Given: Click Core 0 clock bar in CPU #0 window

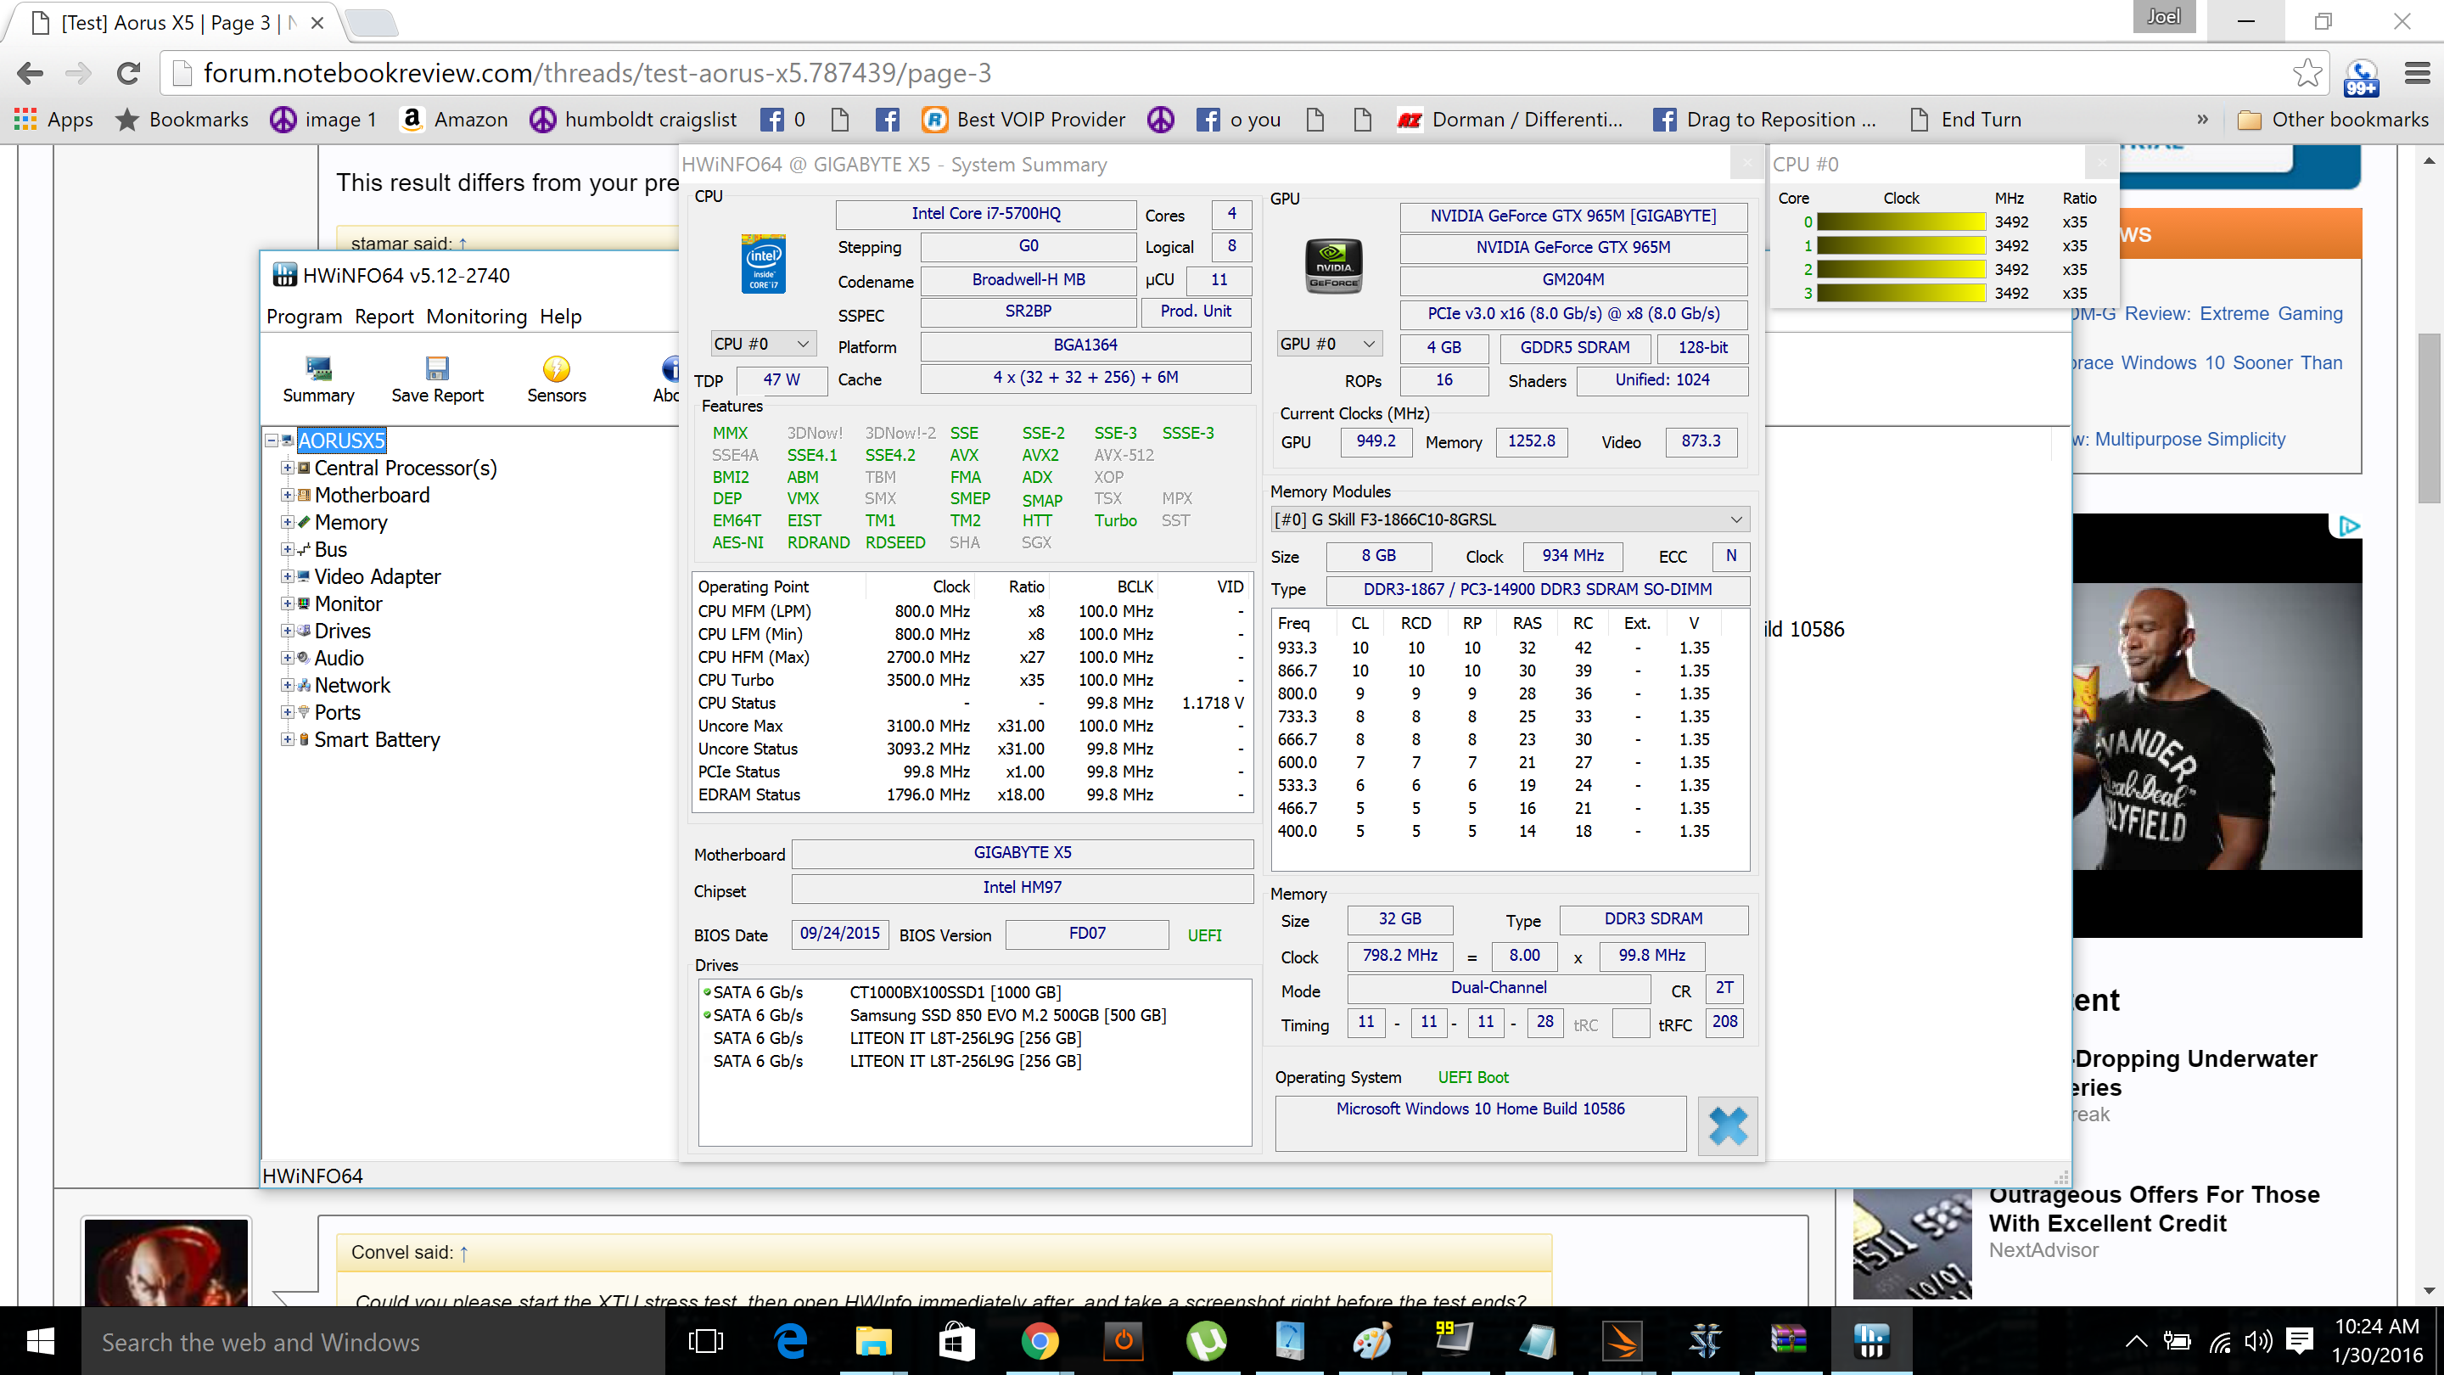Looking at the screenshot, I should (x=1900, y=221).
